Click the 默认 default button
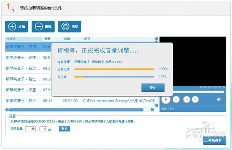The height and width of the screenshot is (150, 232). point(65,129)
